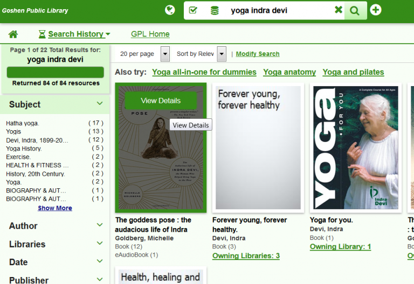The height and width of the screenshot is (284, 414).
Task: Filter by subject Yogis
Action: pos(13,131)
